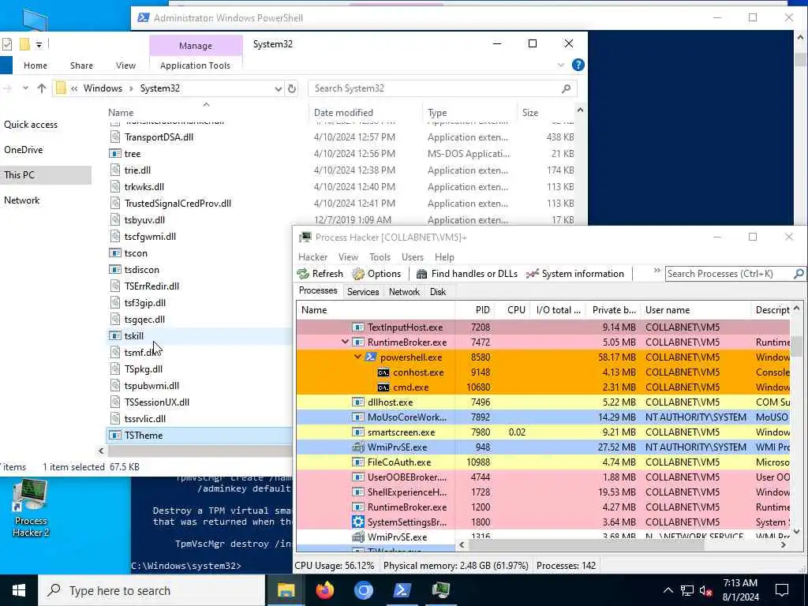Open Explorer help question mark icon

[x=578, y=65]
